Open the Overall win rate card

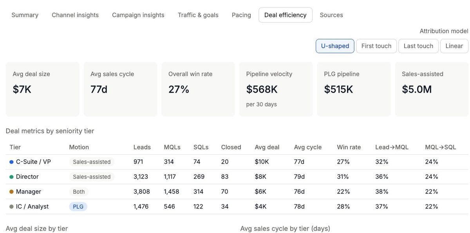[x=198, y=89]
